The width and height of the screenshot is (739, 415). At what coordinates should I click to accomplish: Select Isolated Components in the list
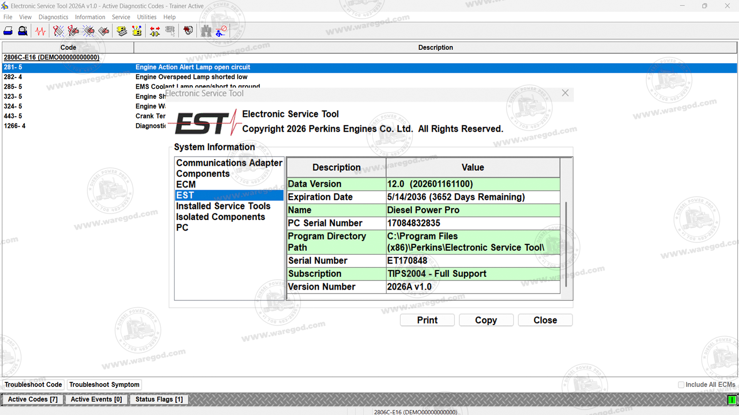(229, 217)
